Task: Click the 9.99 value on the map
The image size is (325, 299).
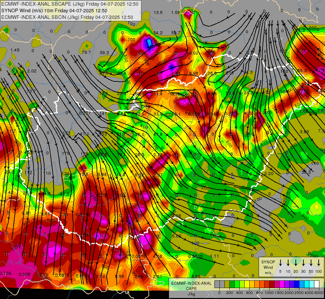Action: click(x=120, y=276)
